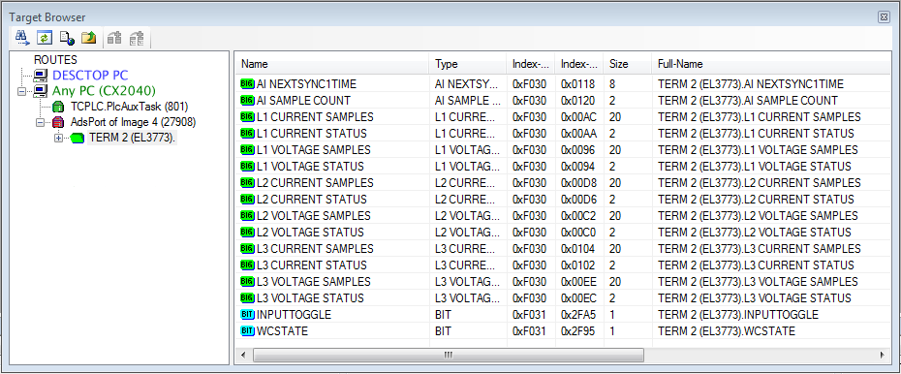Click the horizontal scrollbar thumb
The image size is (901, 374).
pyautogui.click(x=449, y=356)
